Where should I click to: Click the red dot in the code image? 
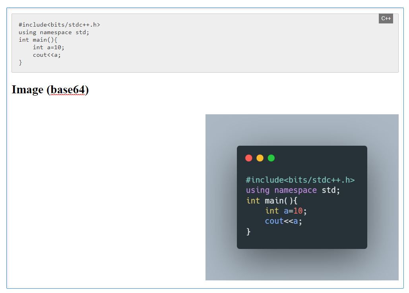point(249,158)
